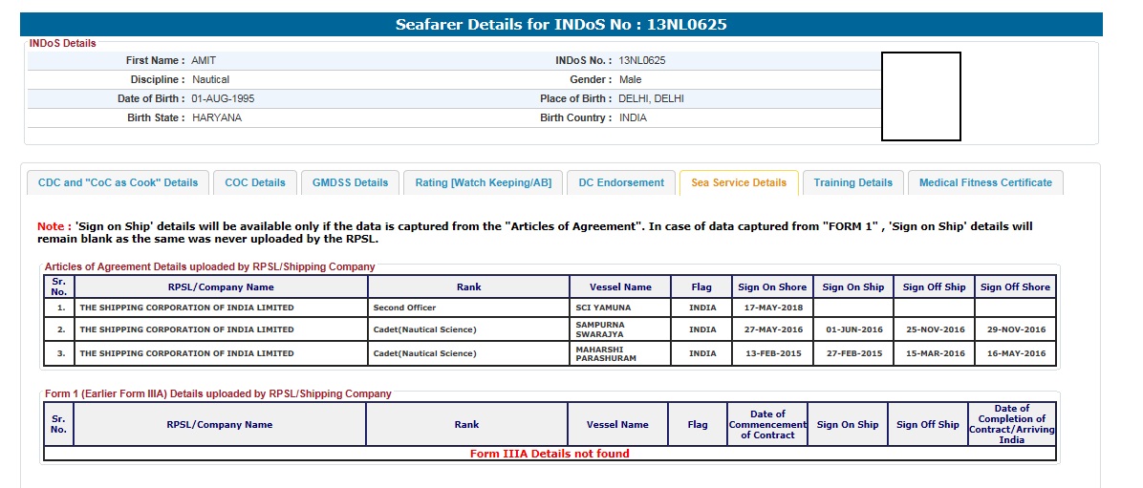
Task: Click the INDoS No. value 13NL0625
Action: [x=642, y=60]
